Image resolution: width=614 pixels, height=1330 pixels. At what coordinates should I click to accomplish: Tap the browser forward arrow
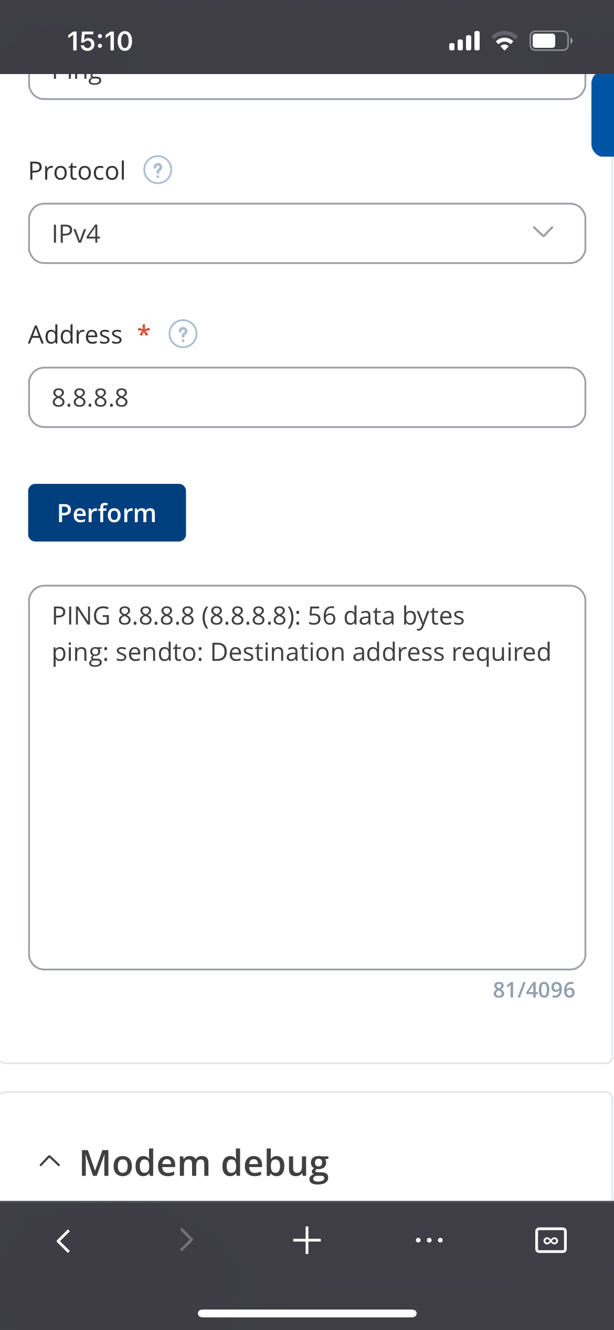coord(186,1241)
